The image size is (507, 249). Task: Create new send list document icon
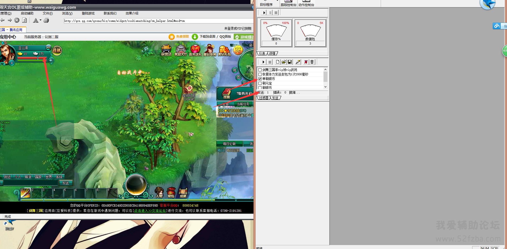pos(278,62)
